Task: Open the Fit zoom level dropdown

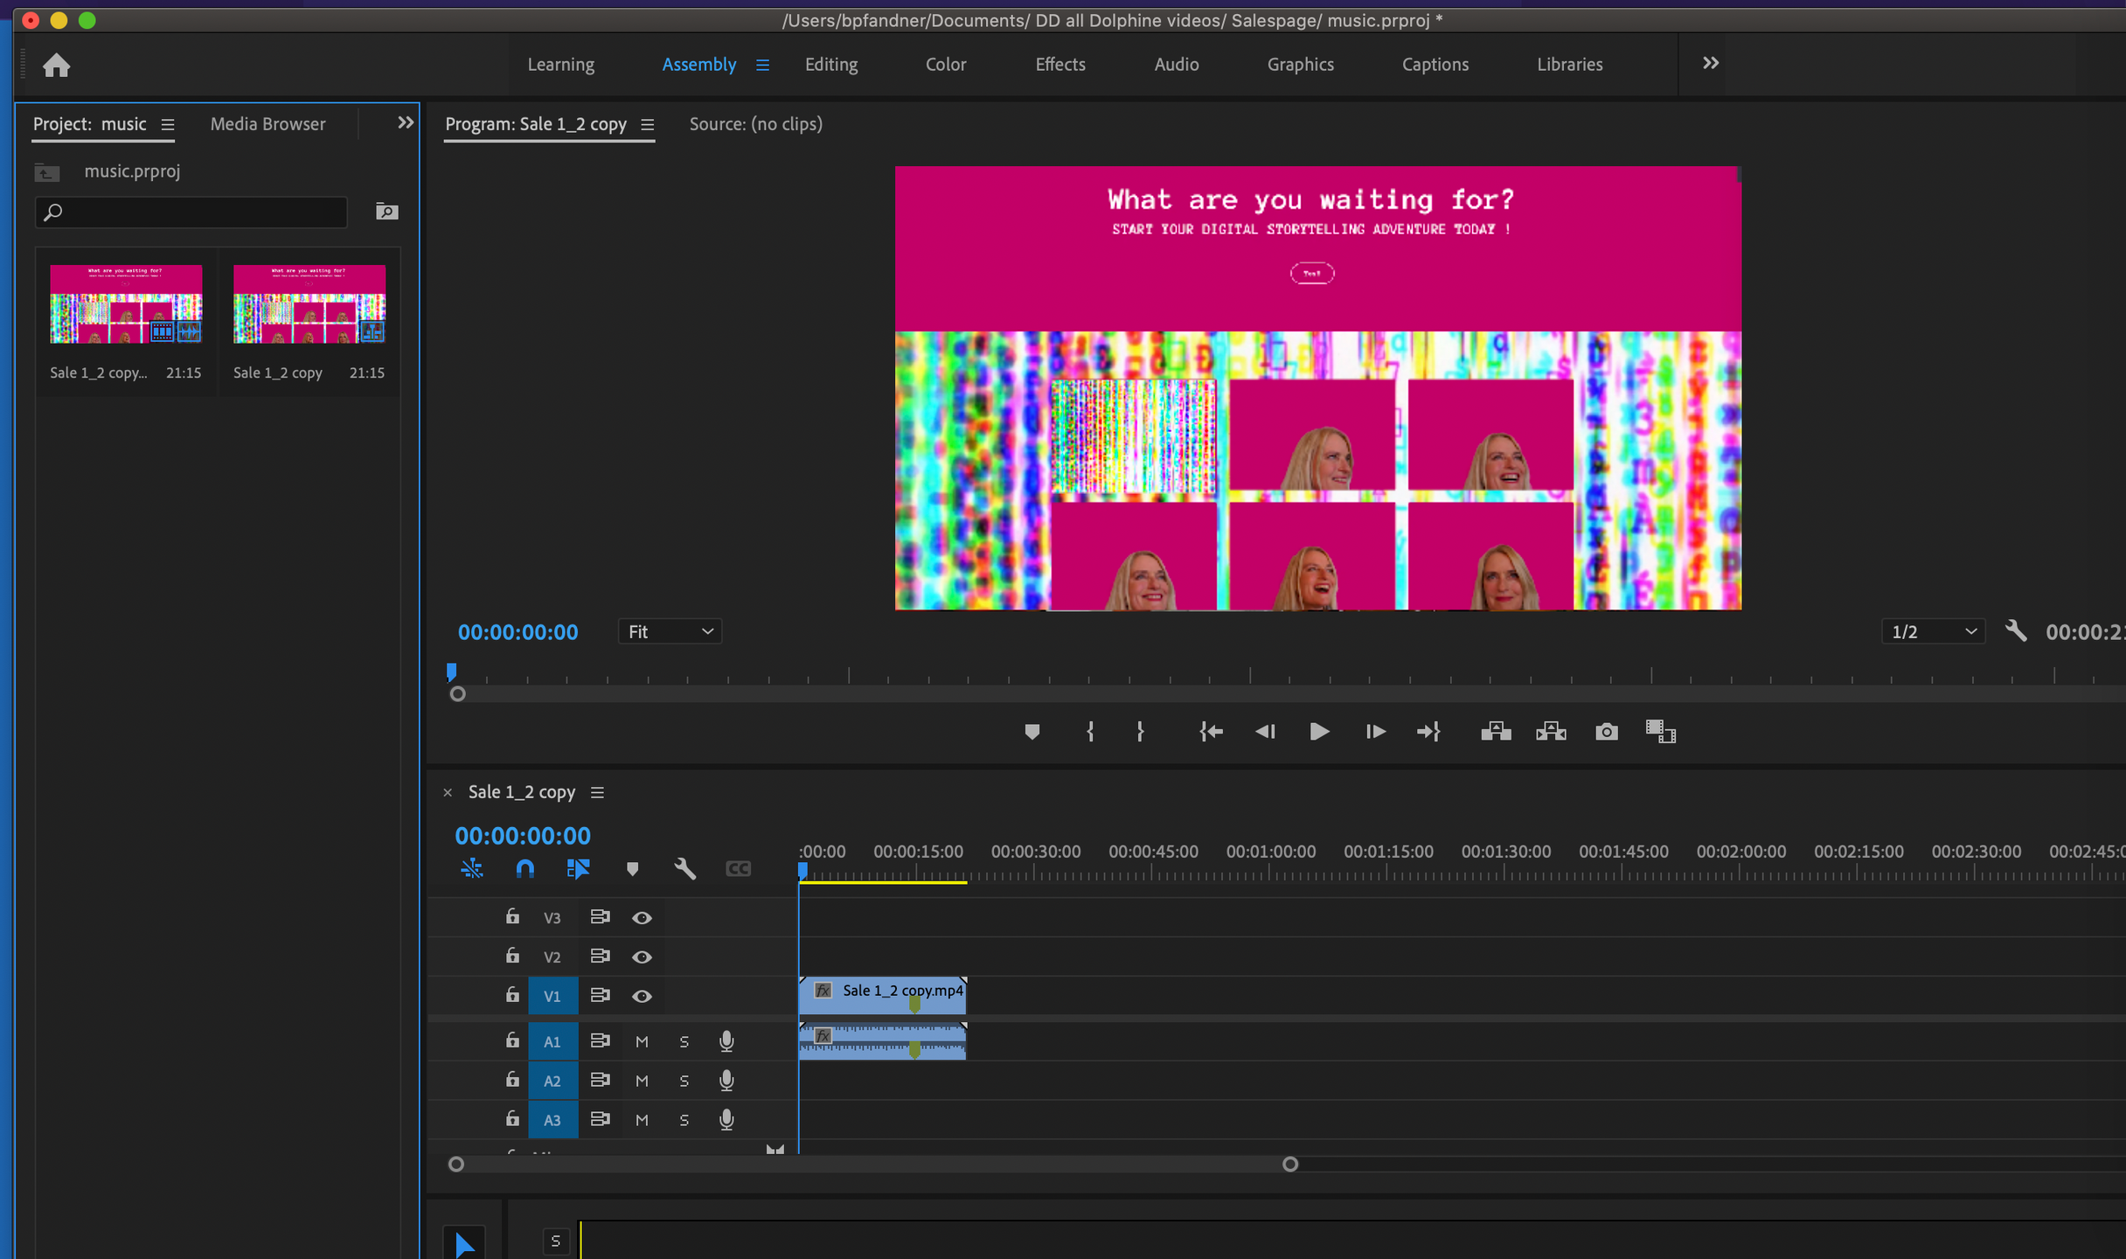Action: [x=670, y=631]
